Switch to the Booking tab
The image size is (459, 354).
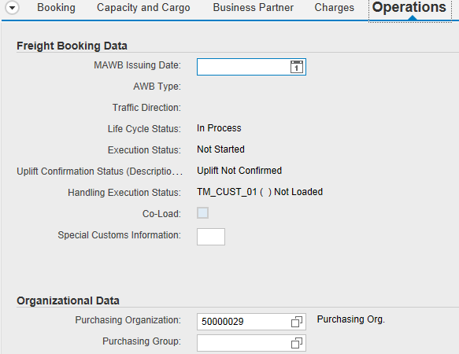(x=56, y=8)
